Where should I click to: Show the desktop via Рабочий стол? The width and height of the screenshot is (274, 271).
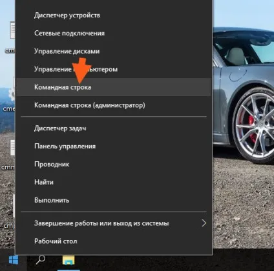point(114,241)
